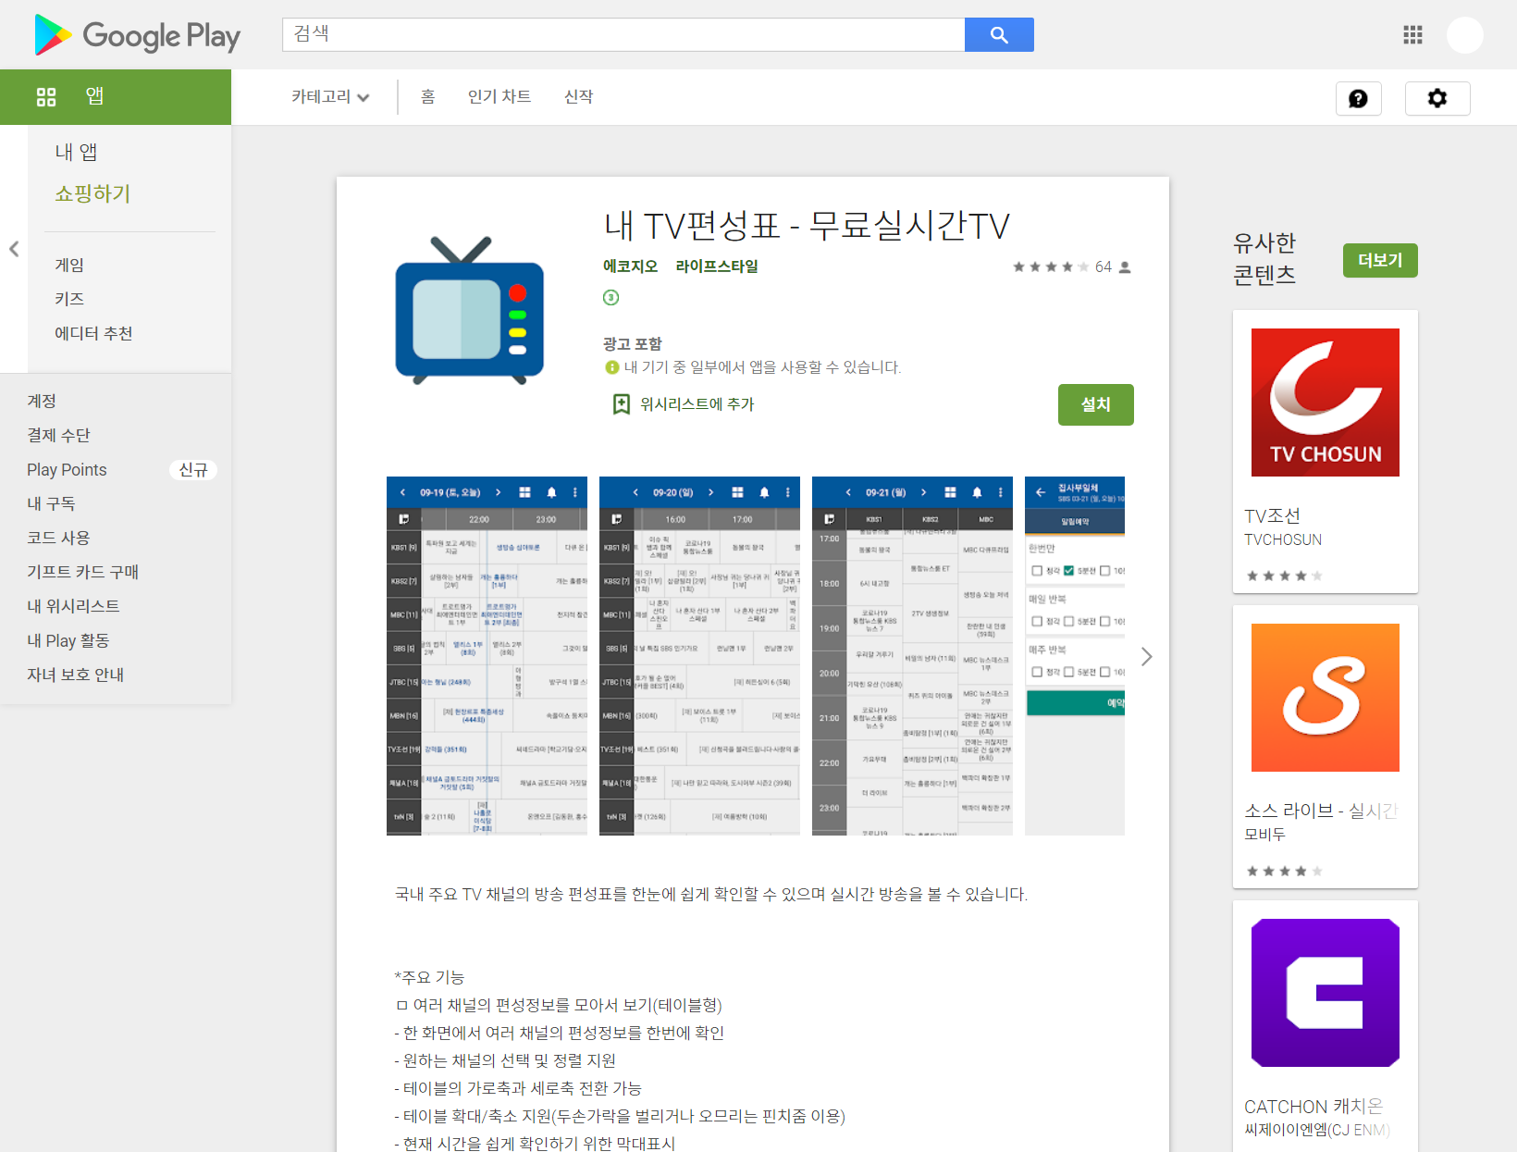Screen dimensions: 1517x1152
Task: Click the 코드 사용 link
Action: (58, 538)
